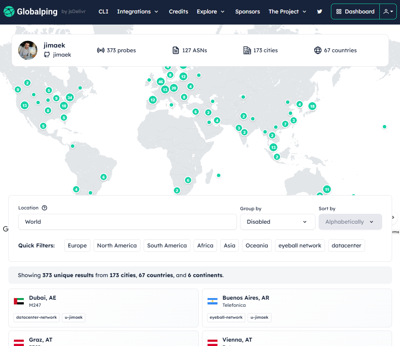Click the countries globe icon
The image size is (400, 346).
317,50
